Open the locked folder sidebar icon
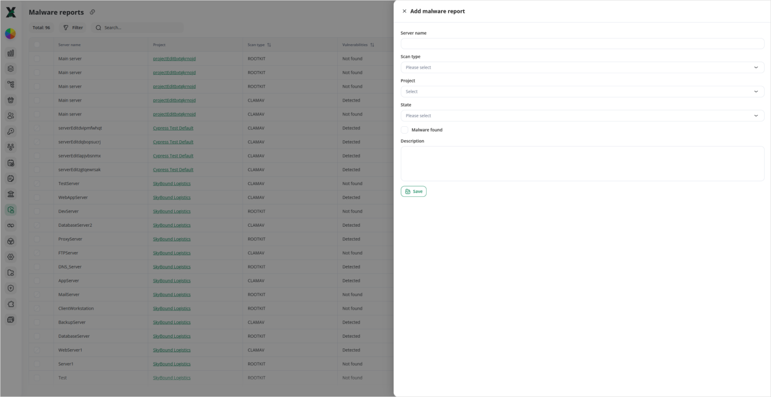Image resolution: width=771 pixels, height=397 pixels. (x=11, y=273)
